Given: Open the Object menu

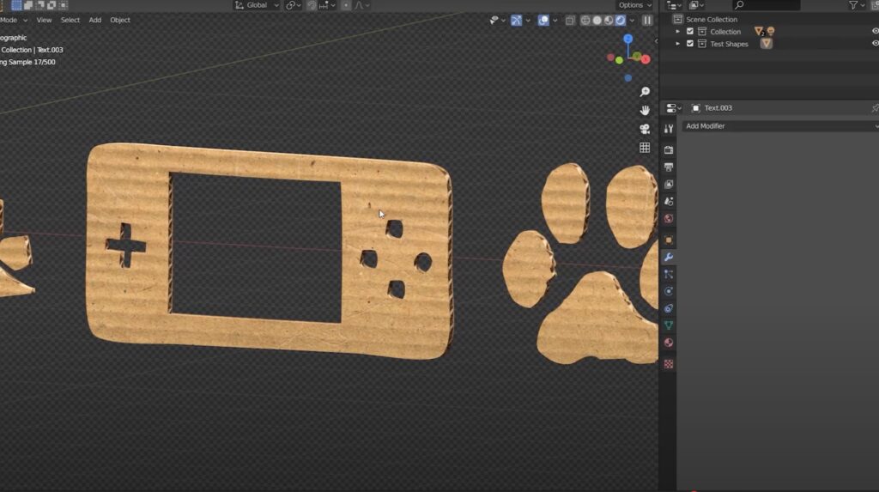Looking at the screenshot, I should 120,21.
